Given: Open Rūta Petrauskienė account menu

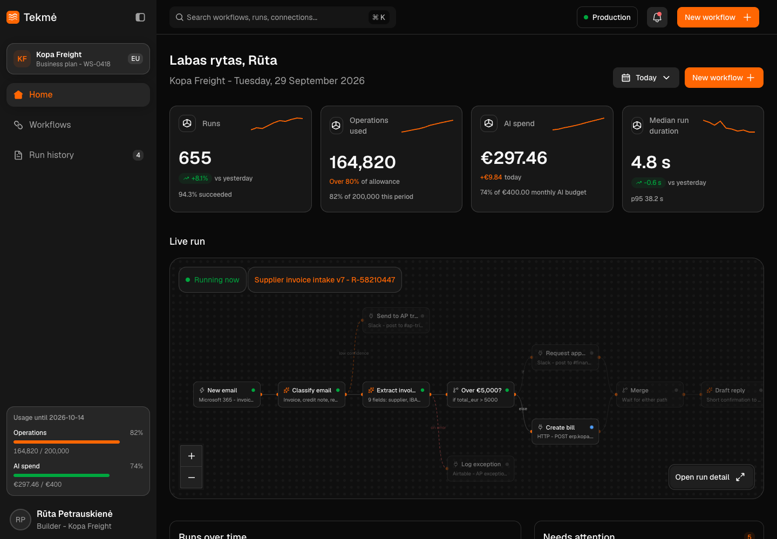Looking at the screenshot, I should point(78,520).
